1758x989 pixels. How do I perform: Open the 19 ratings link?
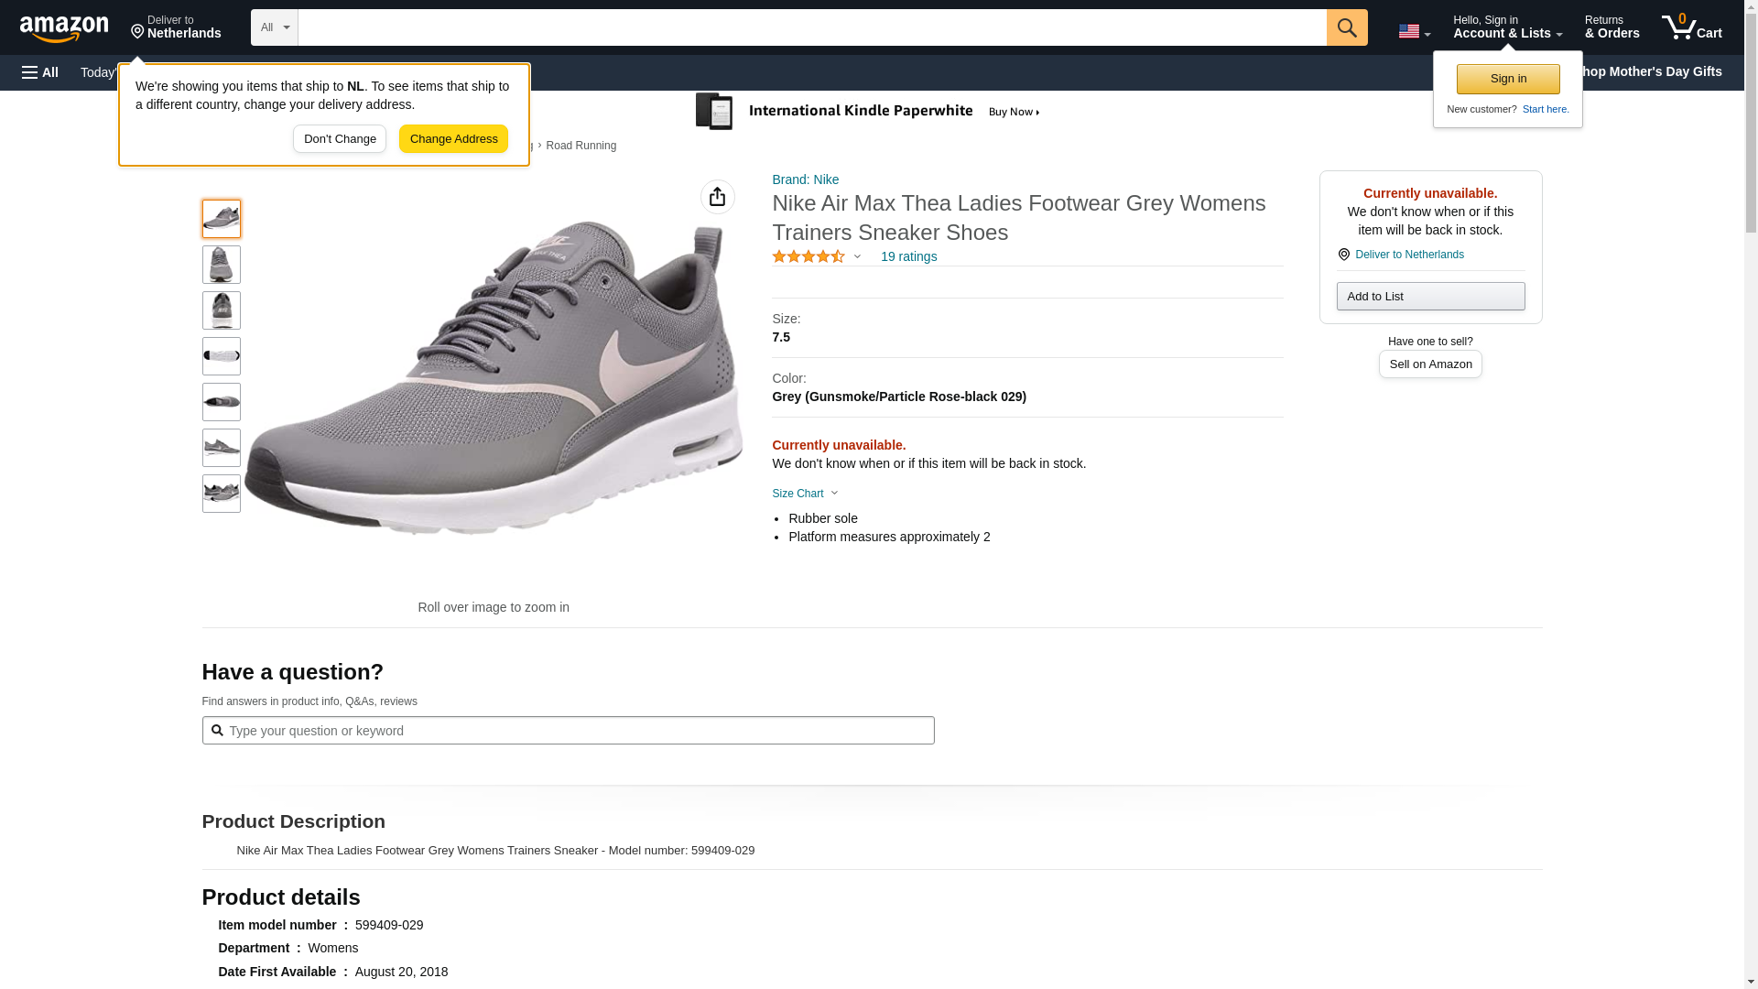[908, 257]
